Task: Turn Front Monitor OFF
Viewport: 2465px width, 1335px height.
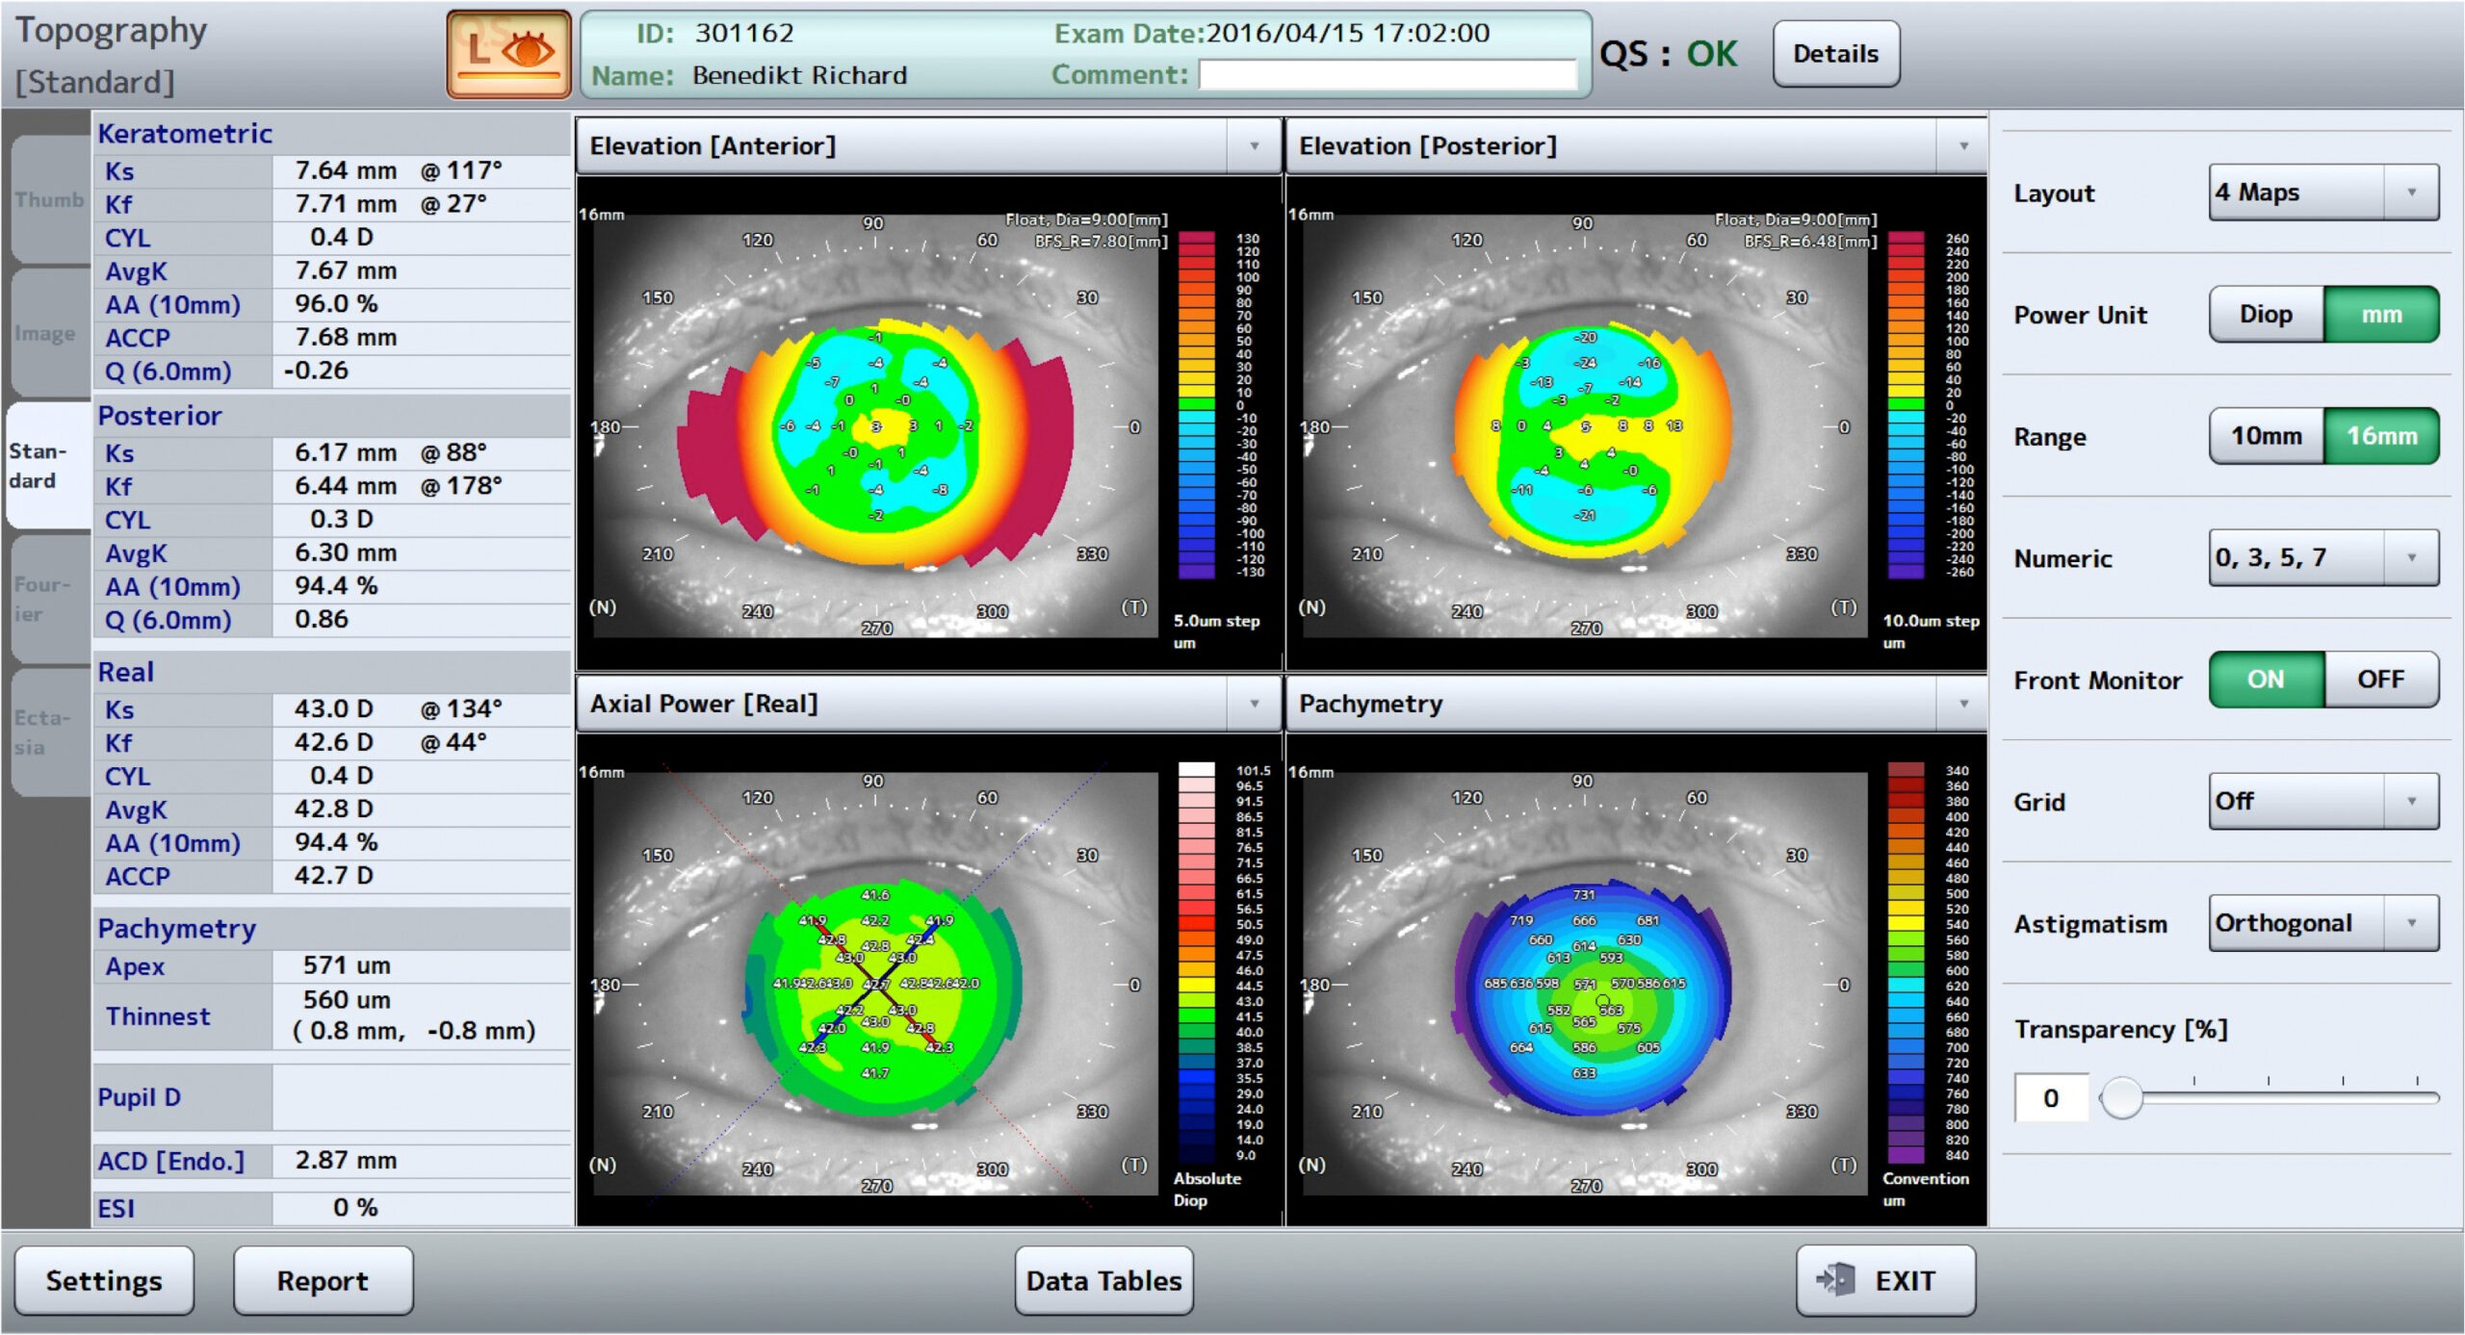Action: [x=2379, y=680]
